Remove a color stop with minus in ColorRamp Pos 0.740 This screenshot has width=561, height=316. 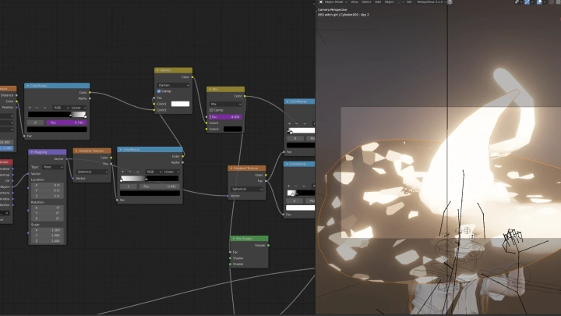[37, 108]
